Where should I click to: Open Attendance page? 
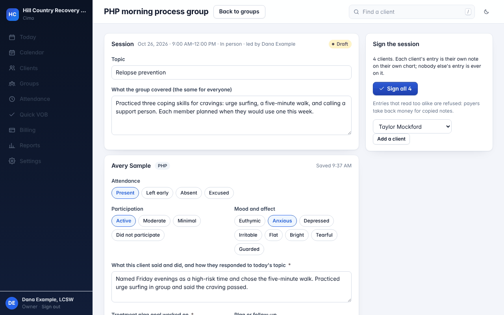click(46, 99)
